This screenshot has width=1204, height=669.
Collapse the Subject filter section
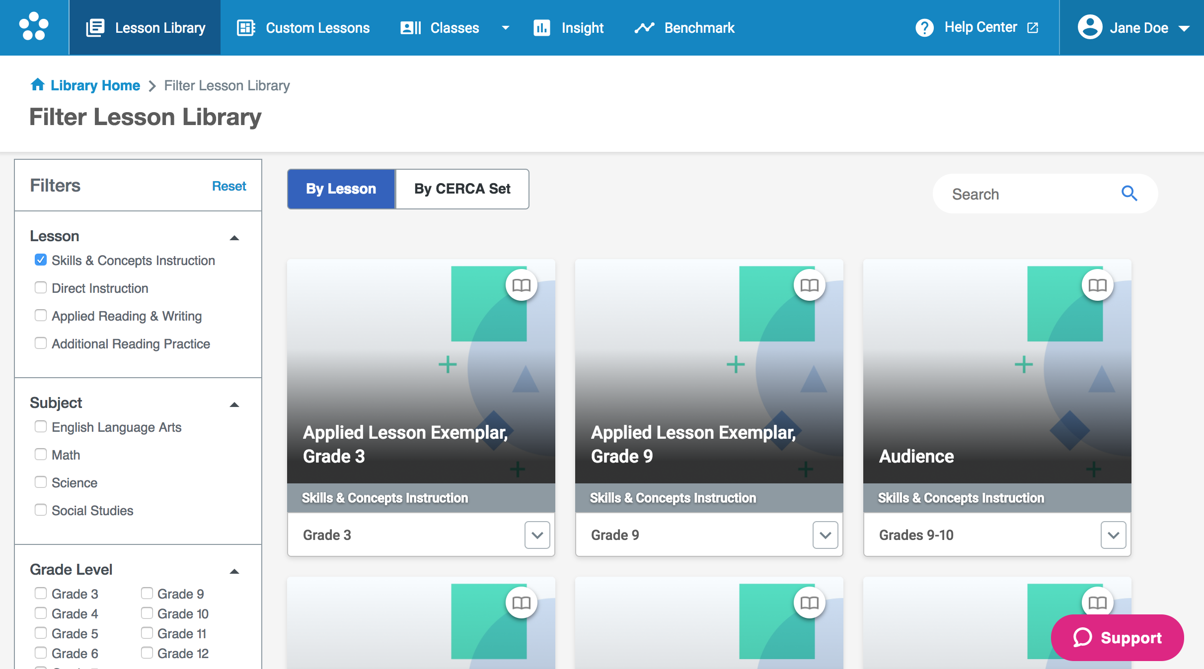[234, 404]
